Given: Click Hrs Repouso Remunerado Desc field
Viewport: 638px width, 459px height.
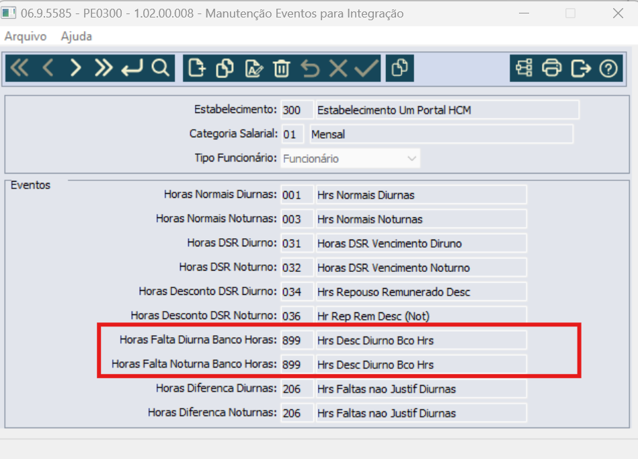Looking at the screenshot, I should (x=422, y=292).
